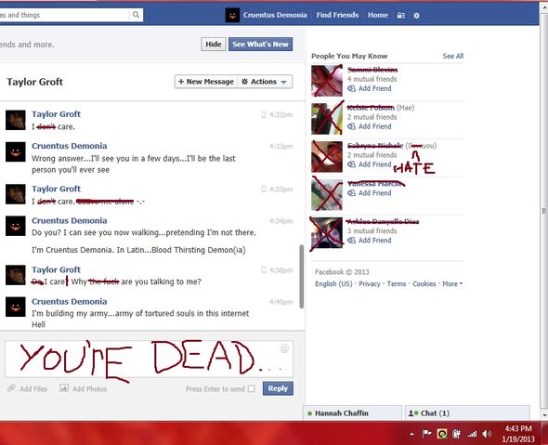Open Cookies footer link
The height and width of the screenshot is (445, 548).
click(424, 284)
